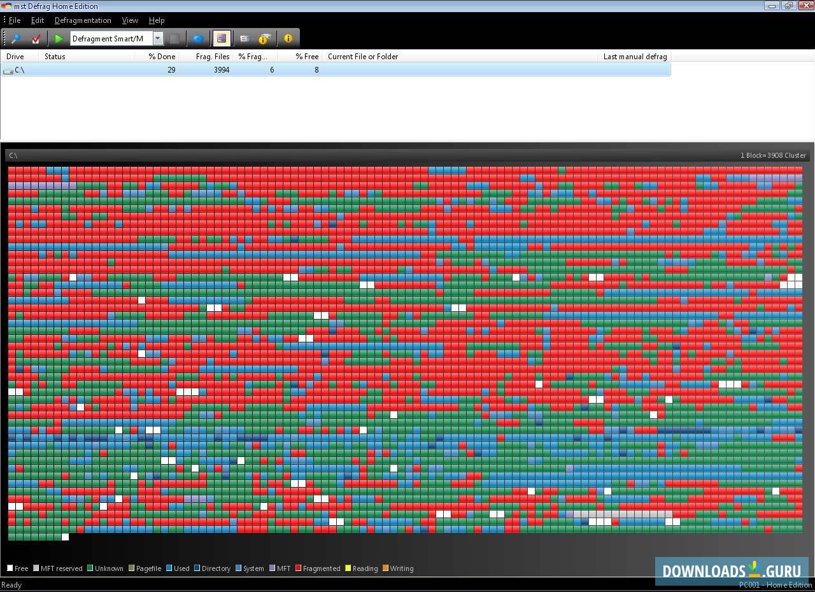
Task: Click the % Done value 29
Action: point(171,70)
